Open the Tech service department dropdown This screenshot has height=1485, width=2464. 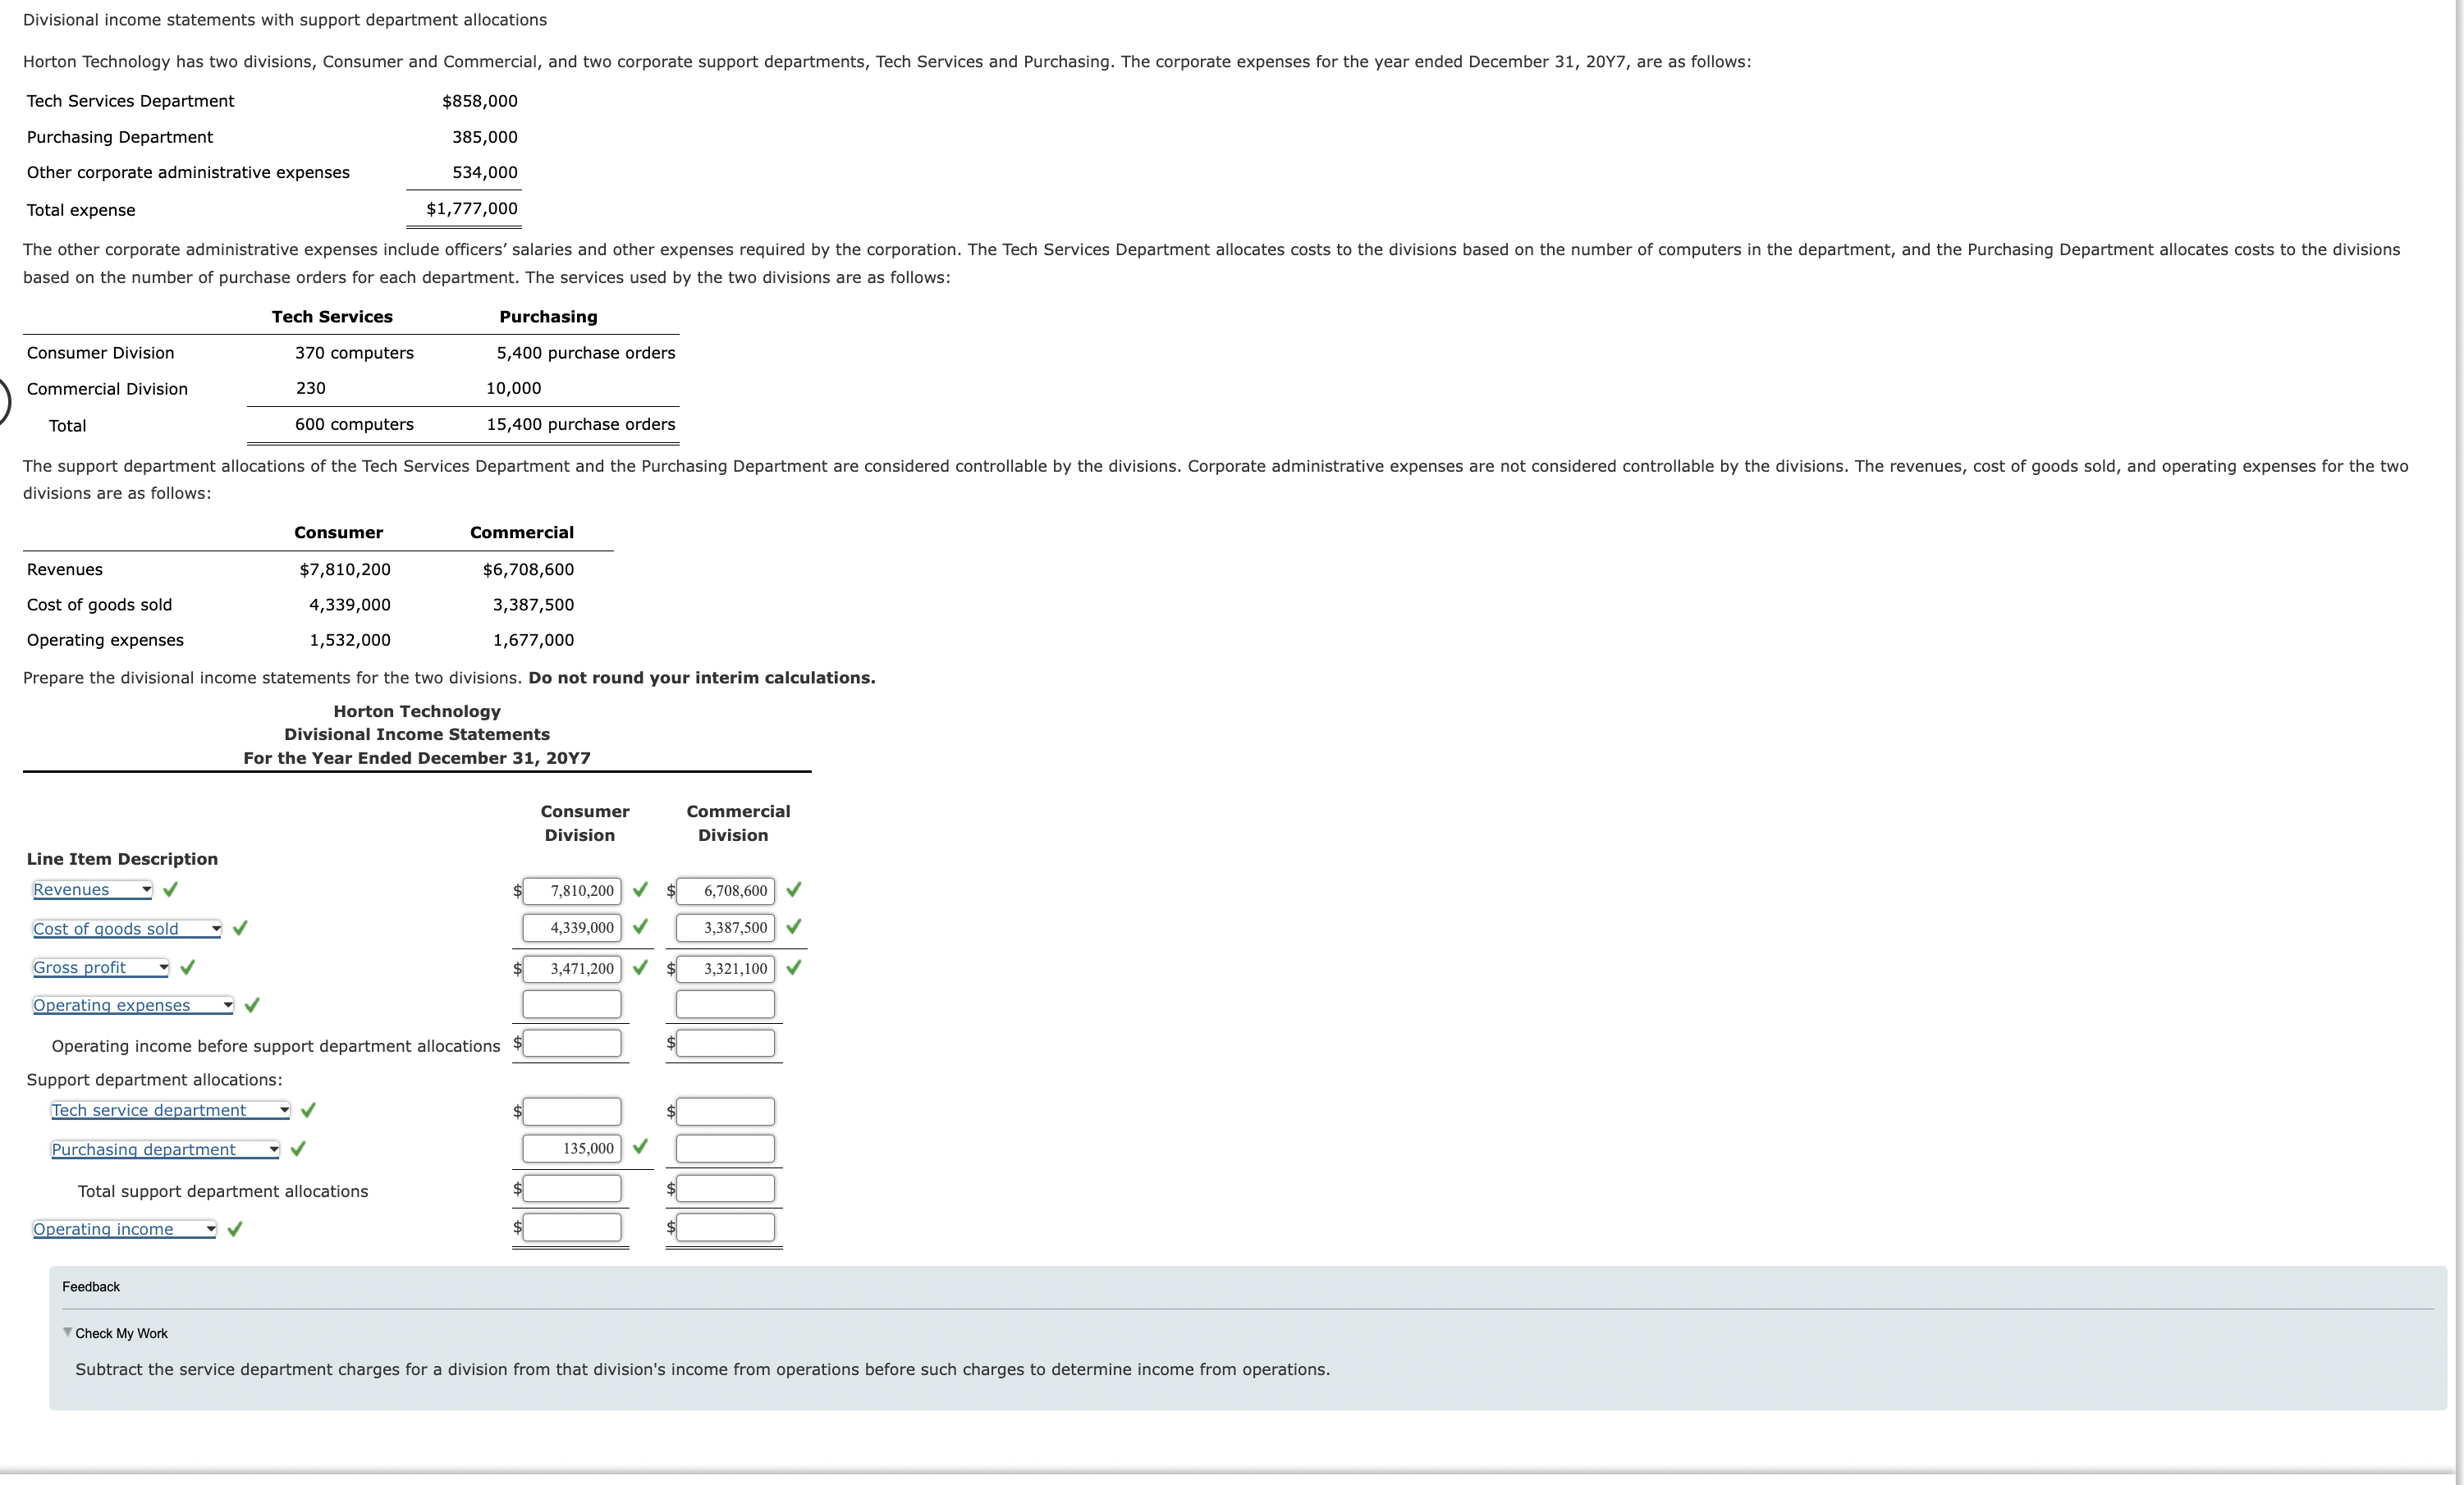tap(171, 1110)
